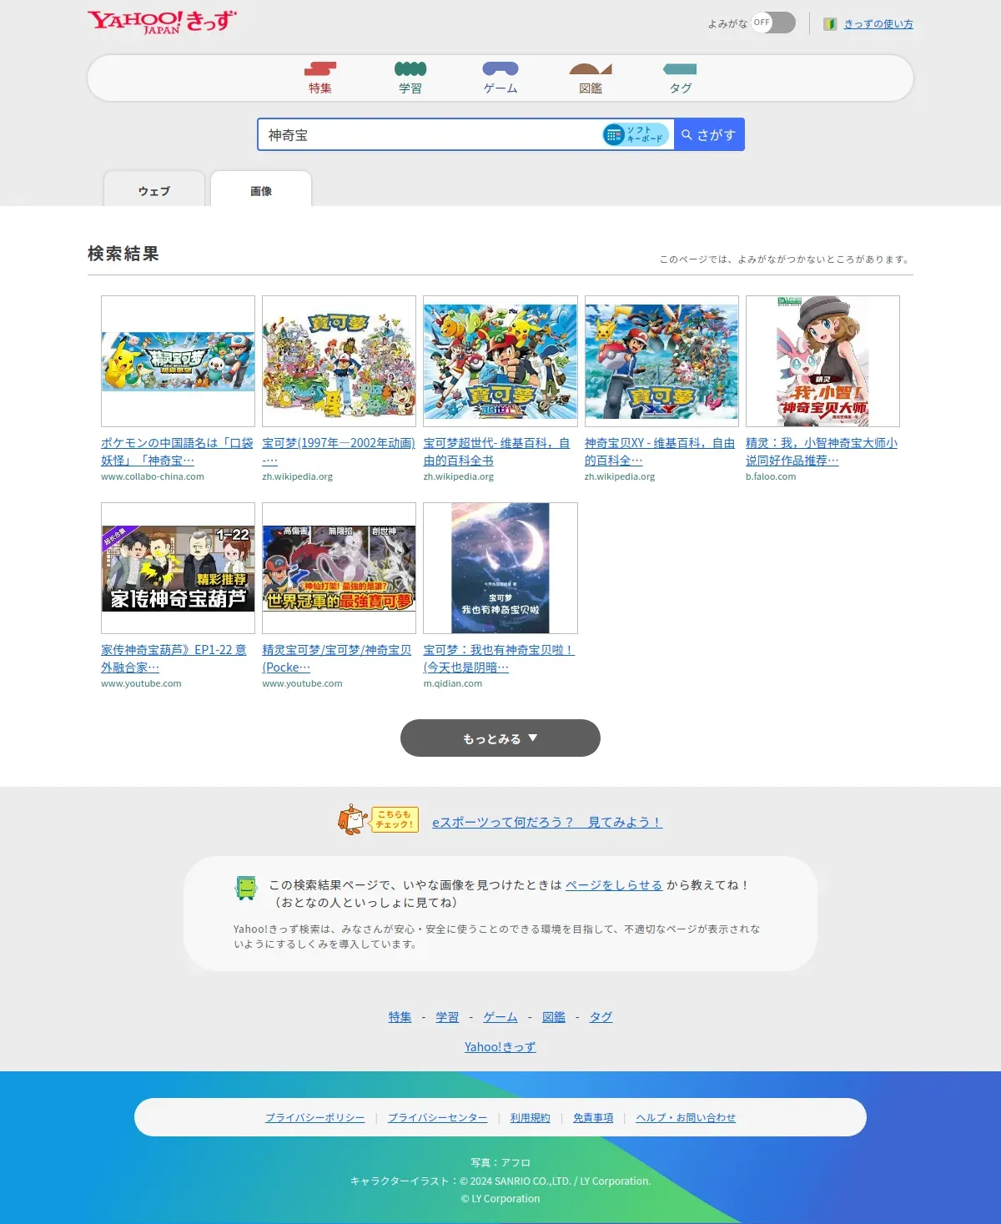Select the green 学習 nav icon
Image resolution: width=1001 pixels, height=1224 pixels.
click(410, 68)
